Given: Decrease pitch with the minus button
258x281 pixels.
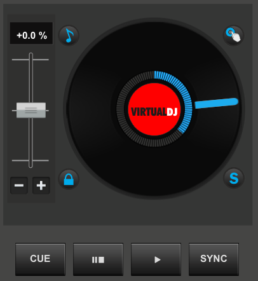Looking at the screenshot, I should 19,186.
